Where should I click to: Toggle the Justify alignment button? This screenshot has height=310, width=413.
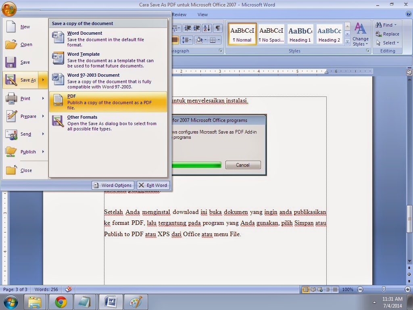click(x=175, y=40)
